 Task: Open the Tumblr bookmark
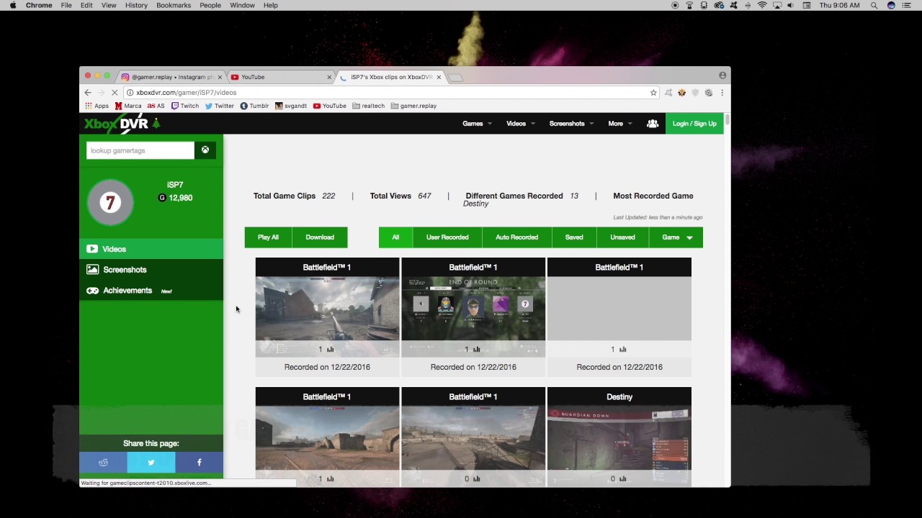coord(254,106)
